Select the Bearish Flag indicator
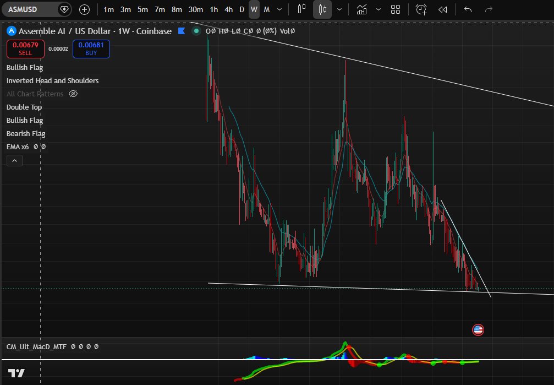 (x=26, y=134)
